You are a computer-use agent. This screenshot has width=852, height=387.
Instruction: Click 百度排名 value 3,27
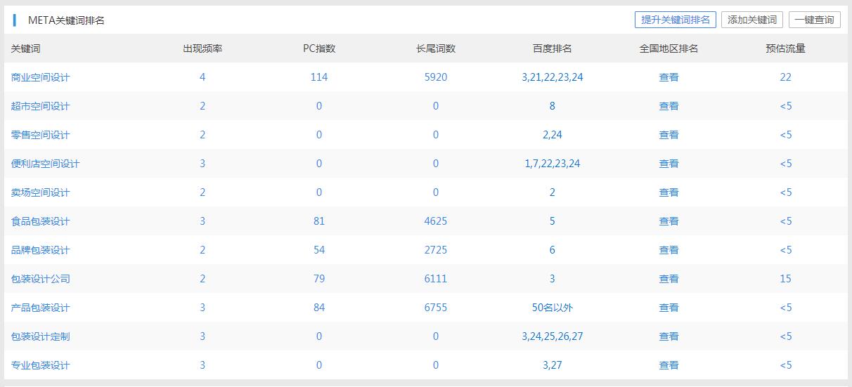click(553, 365)
